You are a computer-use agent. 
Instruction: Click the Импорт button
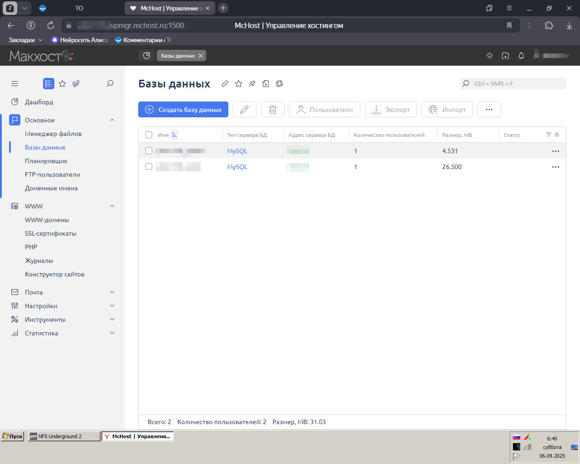click(x=447, y=110)
